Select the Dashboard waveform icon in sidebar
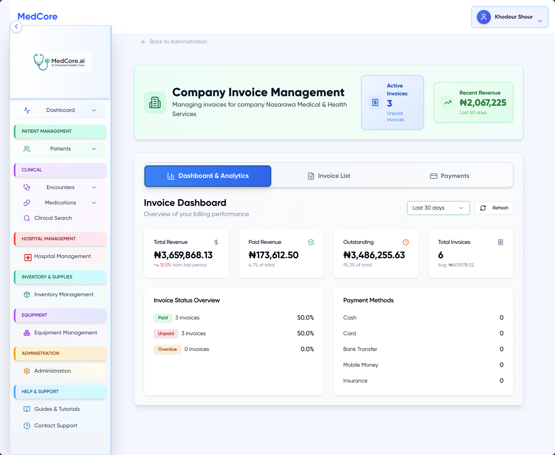The width and height of the screenshot is (555, 455). 27,110
